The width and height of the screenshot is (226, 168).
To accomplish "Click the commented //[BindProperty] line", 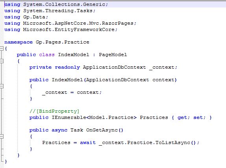I will [x=54, y=111].
